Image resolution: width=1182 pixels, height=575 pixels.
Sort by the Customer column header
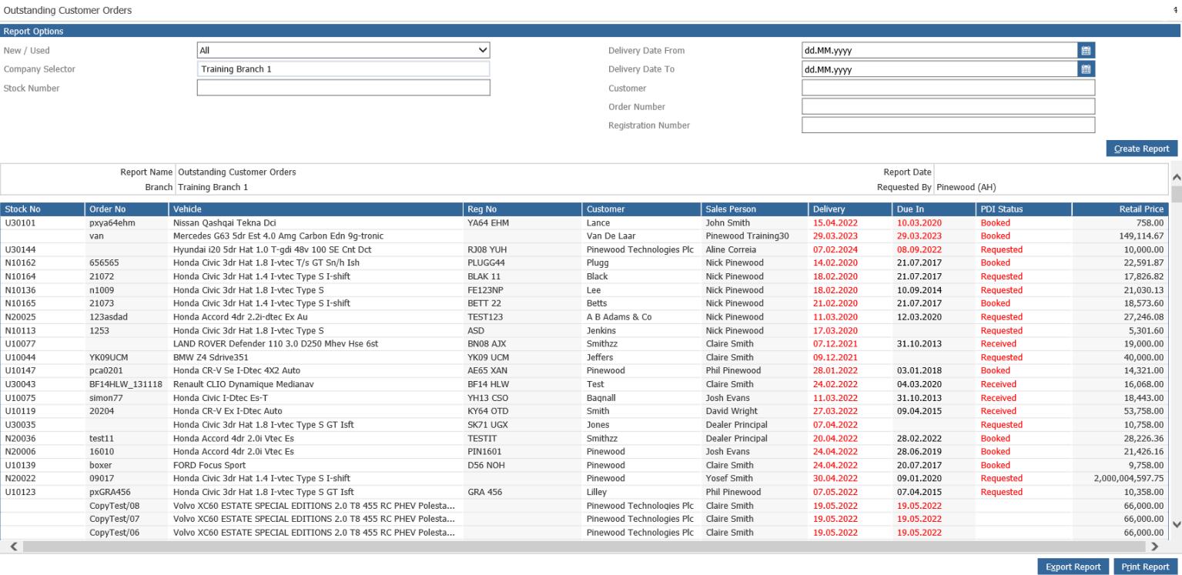point(641,209)
